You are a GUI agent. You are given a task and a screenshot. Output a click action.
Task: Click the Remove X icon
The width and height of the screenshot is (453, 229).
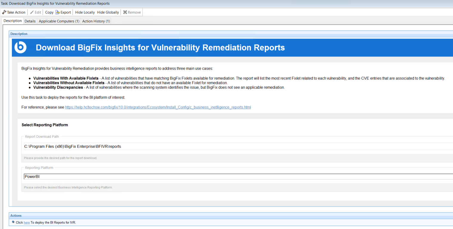(125, 12)
